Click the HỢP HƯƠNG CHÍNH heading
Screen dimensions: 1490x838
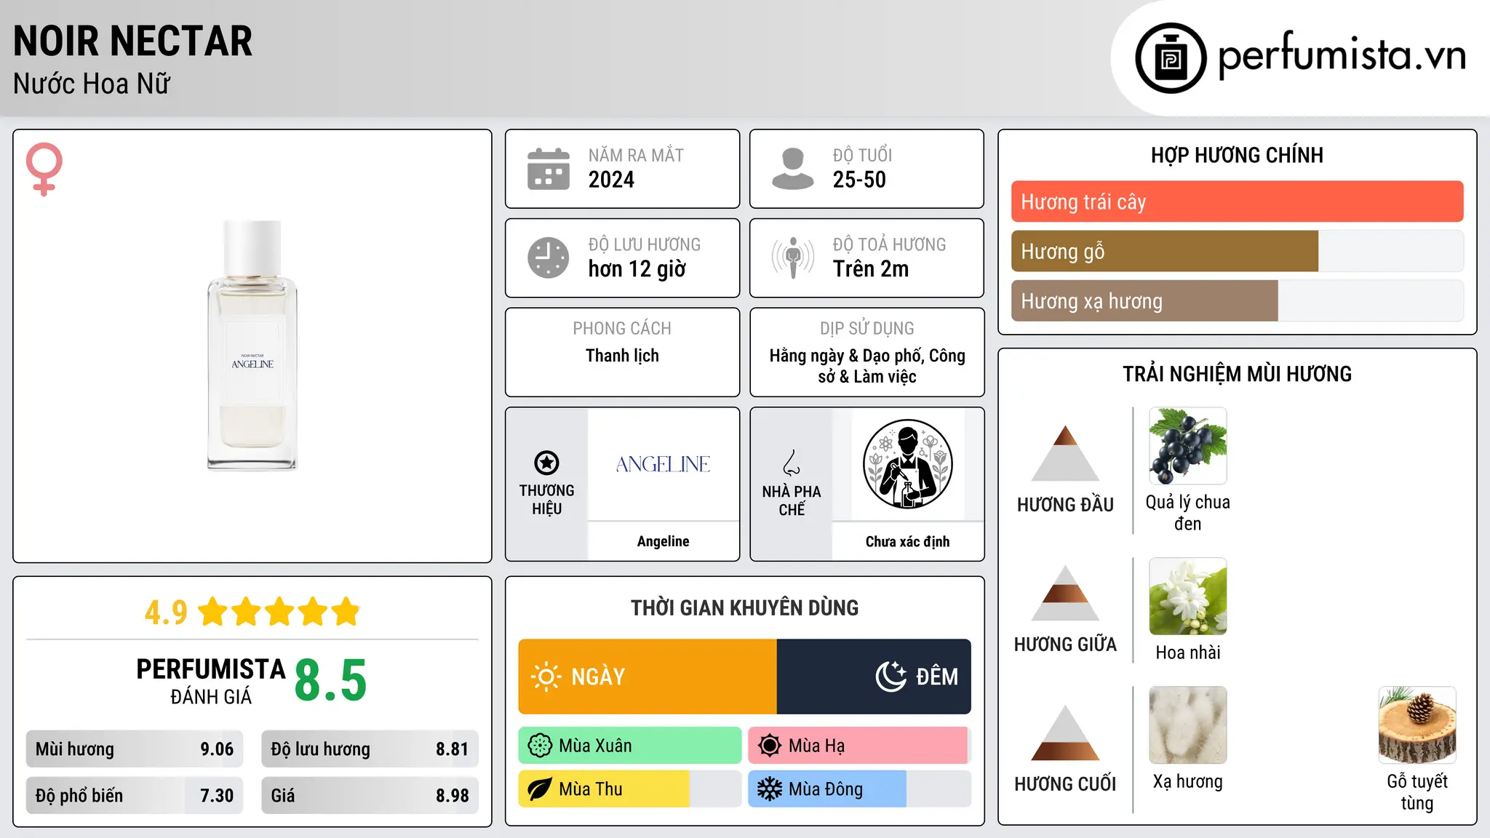click(x=1237, y=155)
